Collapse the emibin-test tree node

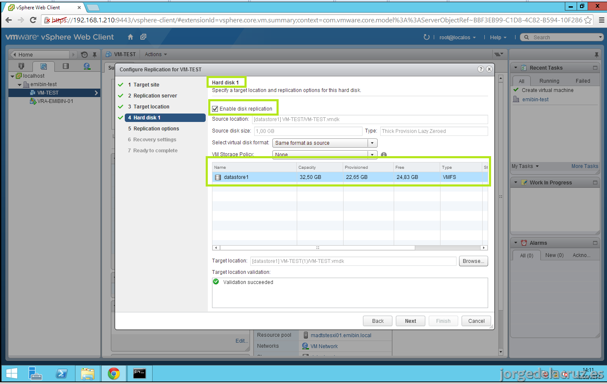pyautogui.click(x=19, y=85)
